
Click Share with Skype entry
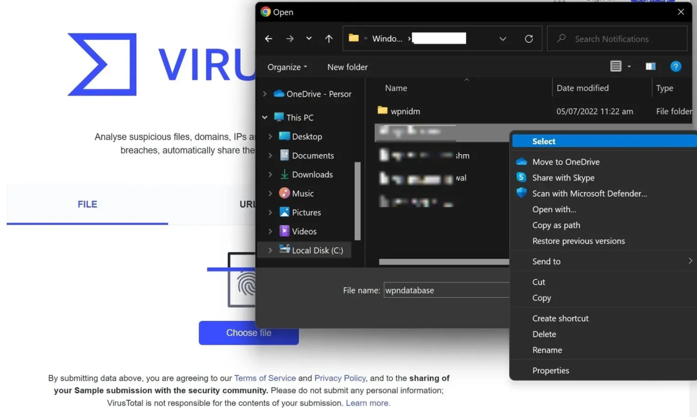563,178
